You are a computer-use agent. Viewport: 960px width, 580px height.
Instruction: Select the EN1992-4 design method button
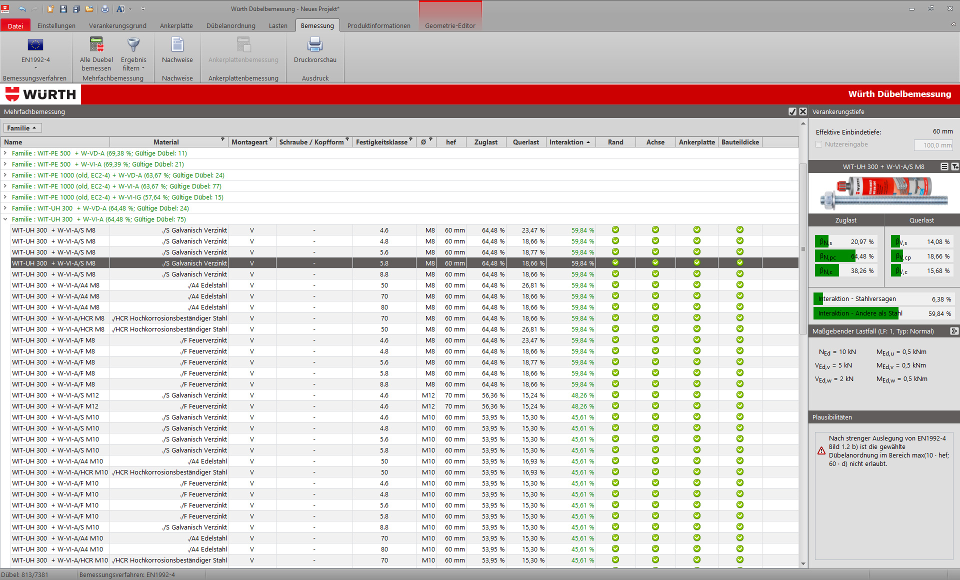point(35,52)
